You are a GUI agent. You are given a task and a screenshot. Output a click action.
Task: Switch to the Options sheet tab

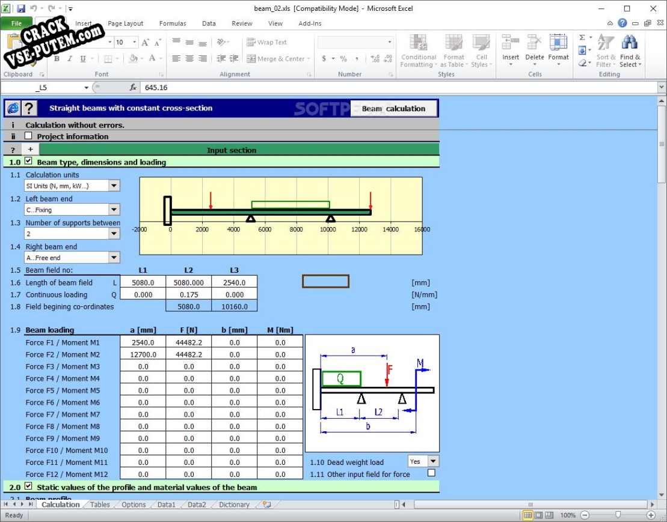tap(134, 505)
